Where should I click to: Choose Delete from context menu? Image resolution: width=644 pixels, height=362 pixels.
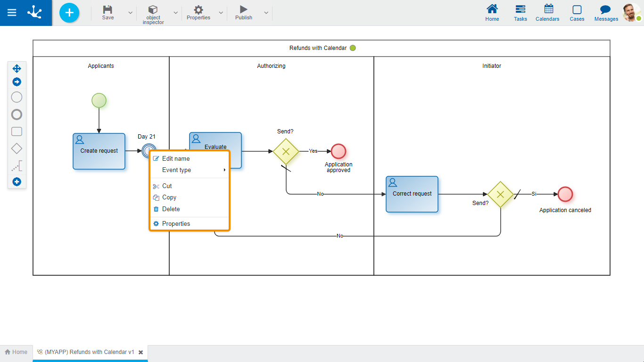click(171, 209)
